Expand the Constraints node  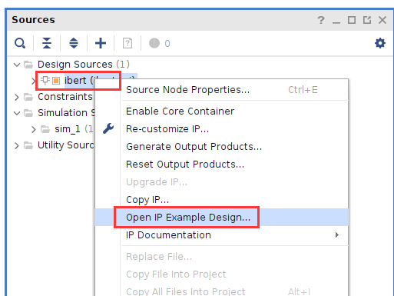[17, 97]
